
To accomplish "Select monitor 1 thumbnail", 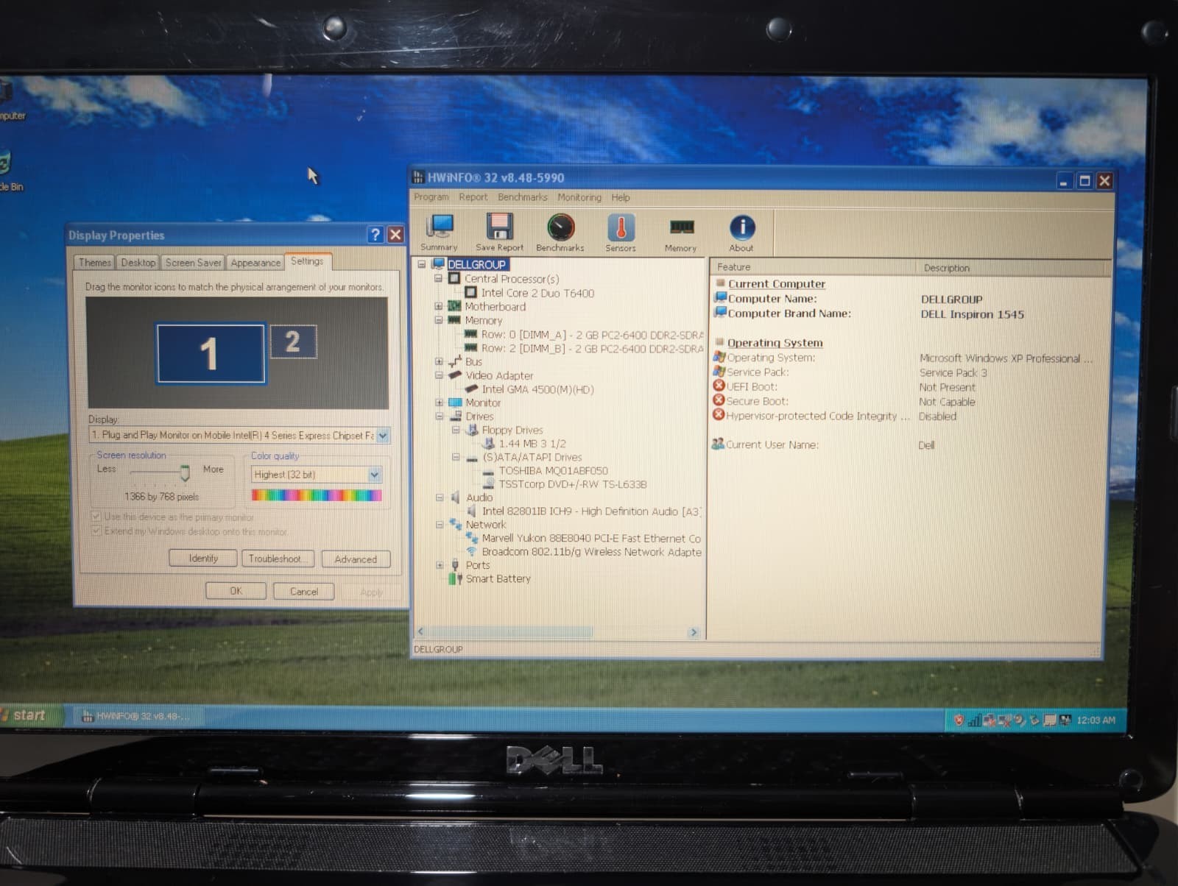I will click(x=211, y=354).
